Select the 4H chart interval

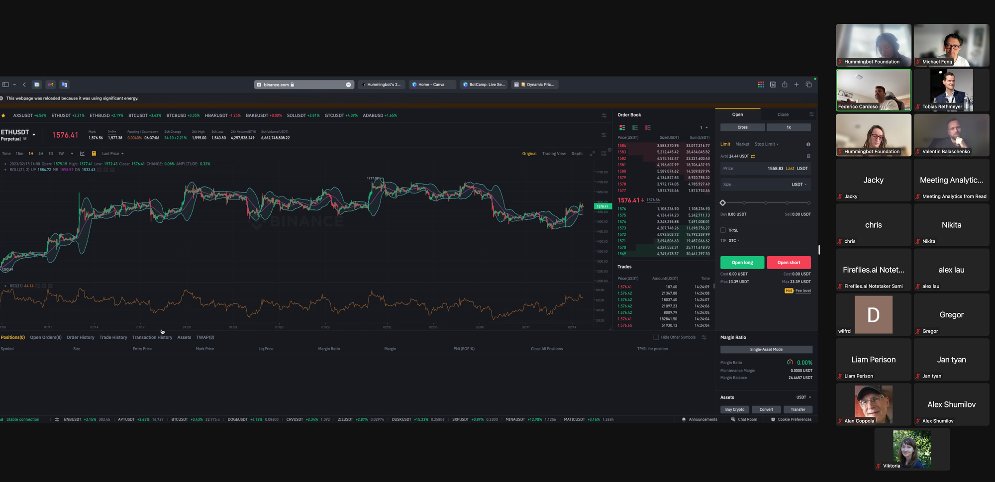coord(41,154)
